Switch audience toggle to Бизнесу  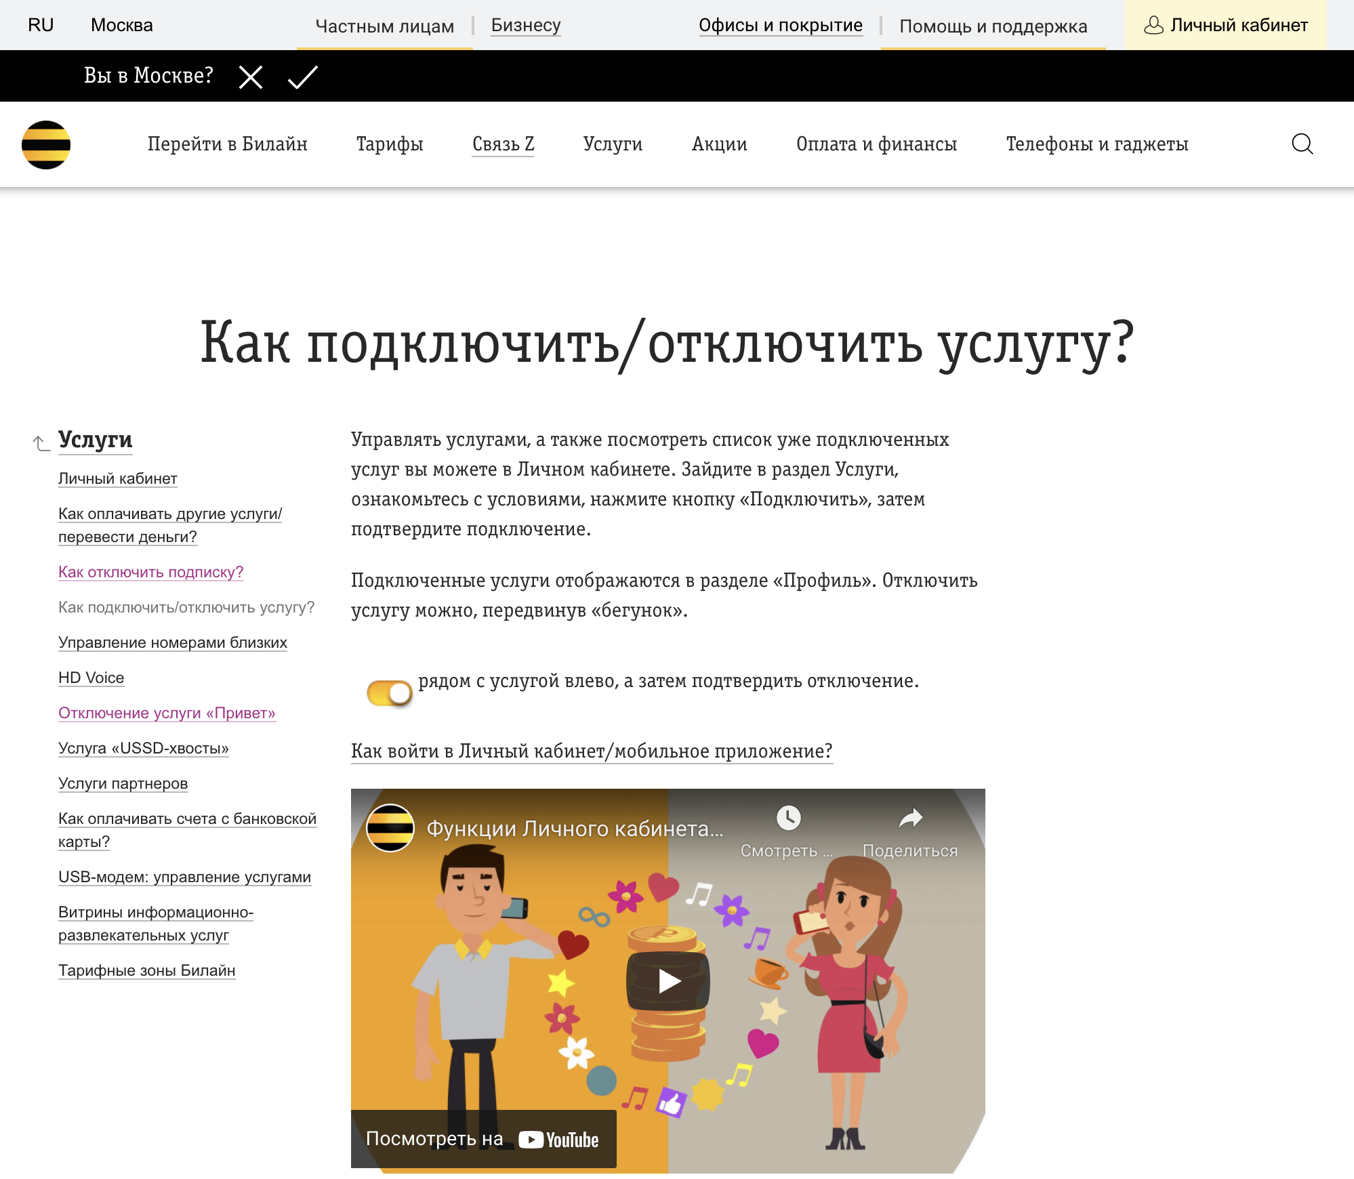526,25
